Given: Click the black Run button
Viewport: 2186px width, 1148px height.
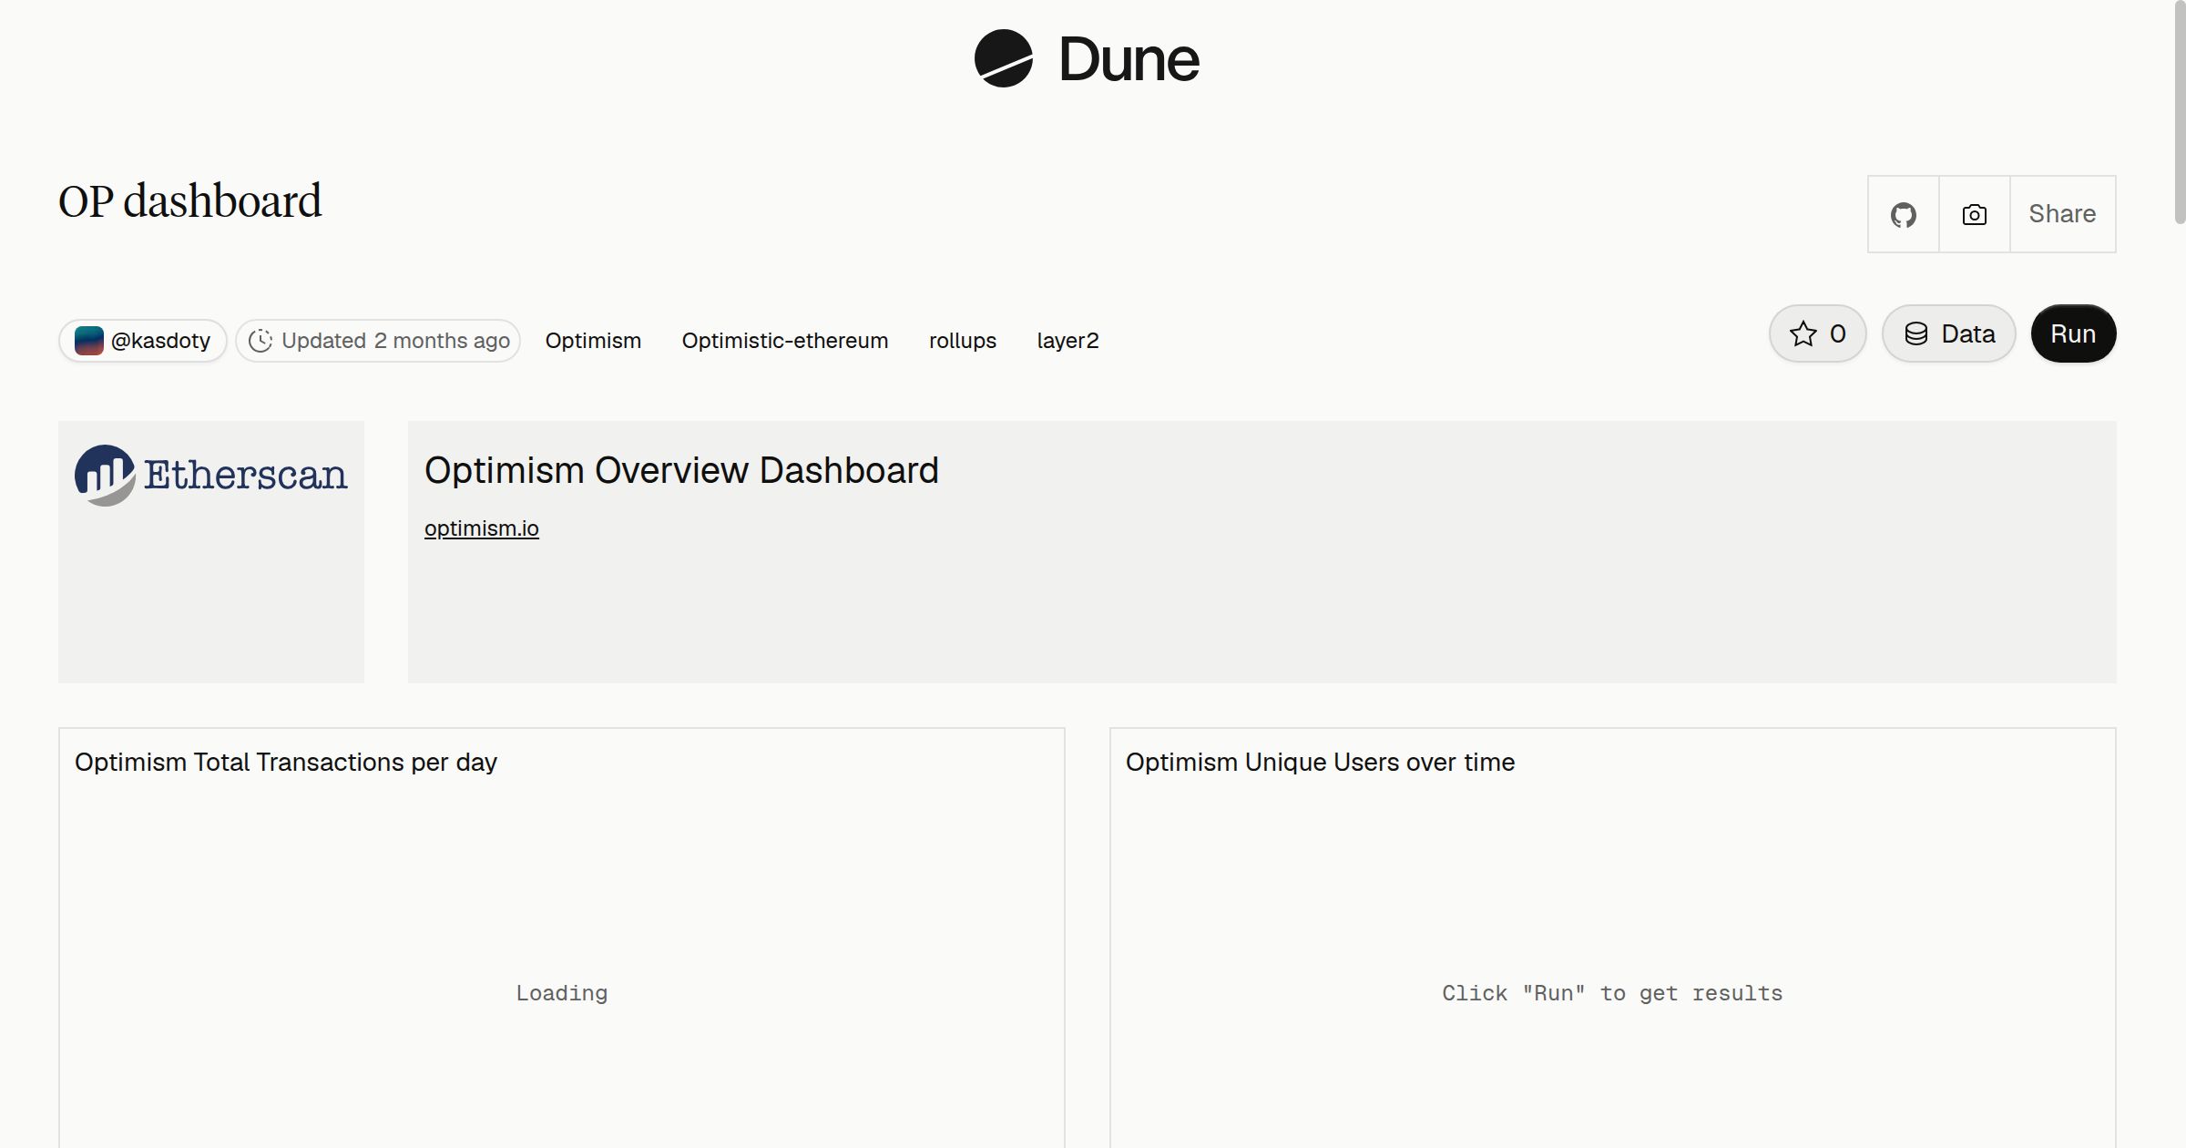Looking at the screenshot, I should [x=2073, y=333].
